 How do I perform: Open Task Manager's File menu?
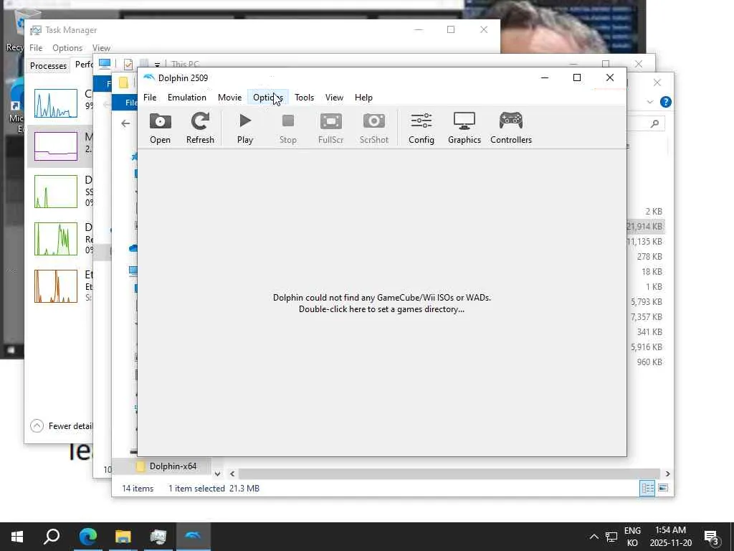pyautogui.click(x=36, y=48)
